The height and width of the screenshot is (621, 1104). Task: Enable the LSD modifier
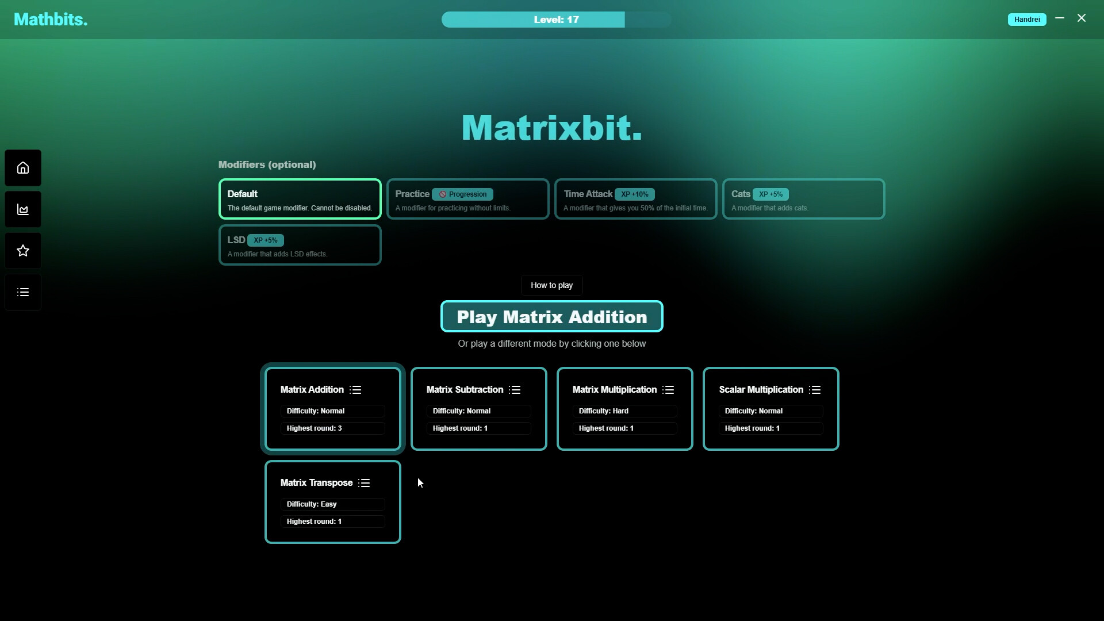point(300,245)
